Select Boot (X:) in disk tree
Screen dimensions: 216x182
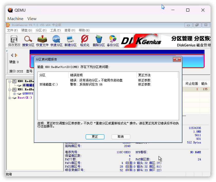(25, 98)
